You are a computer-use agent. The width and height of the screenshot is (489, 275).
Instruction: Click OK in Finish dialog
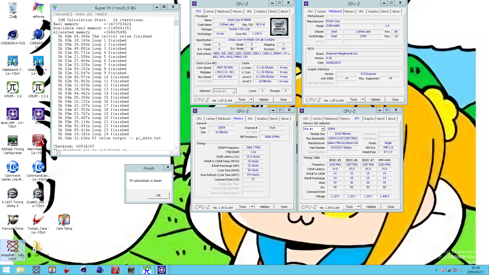(158, 196)
